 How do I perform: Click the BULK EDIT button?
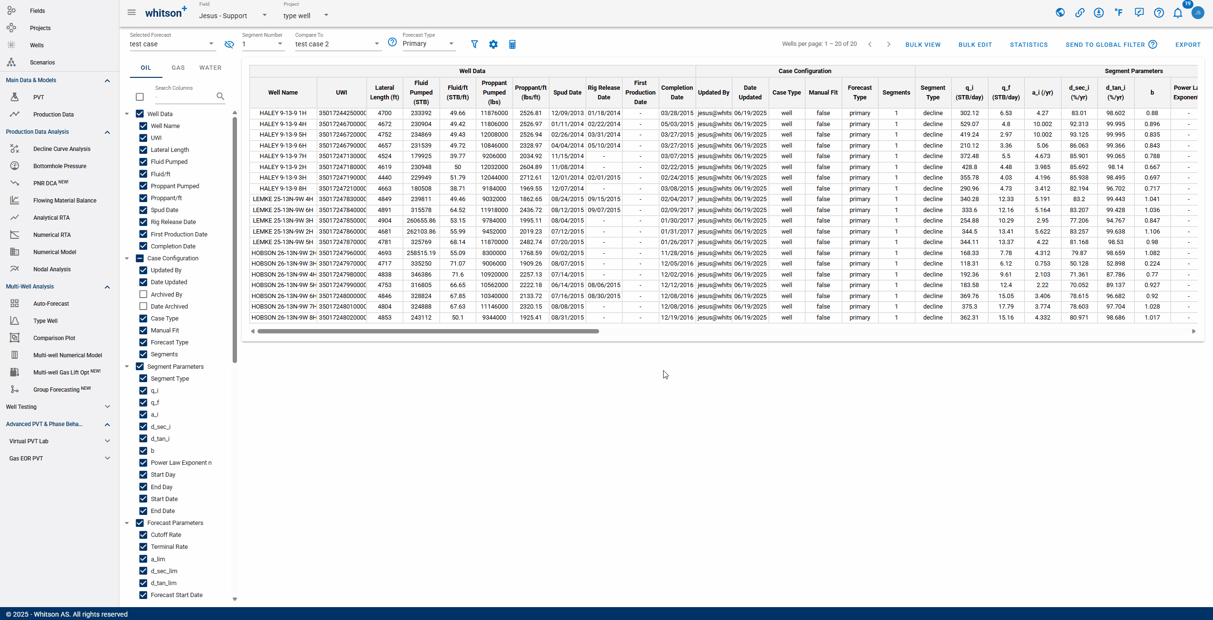[x=975, y=44]
